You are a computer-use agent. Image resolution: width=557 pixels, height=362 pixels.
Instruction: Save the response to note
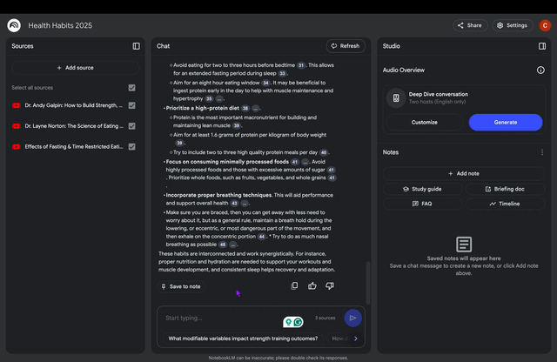point(181,286)
